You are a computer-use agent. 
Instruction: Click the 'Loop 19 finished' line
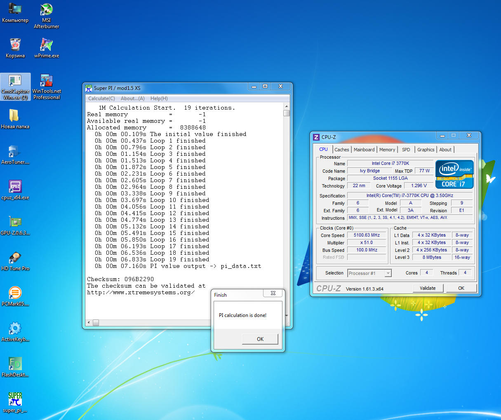tap(152, 260)
